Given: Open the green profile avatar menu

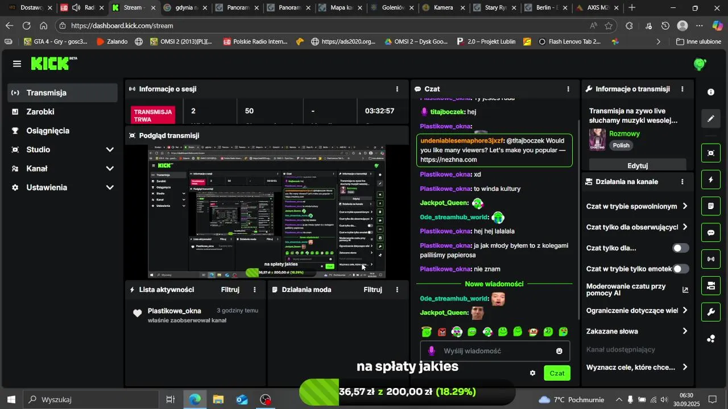Looking at the screenshot, I should click(700, 64).
